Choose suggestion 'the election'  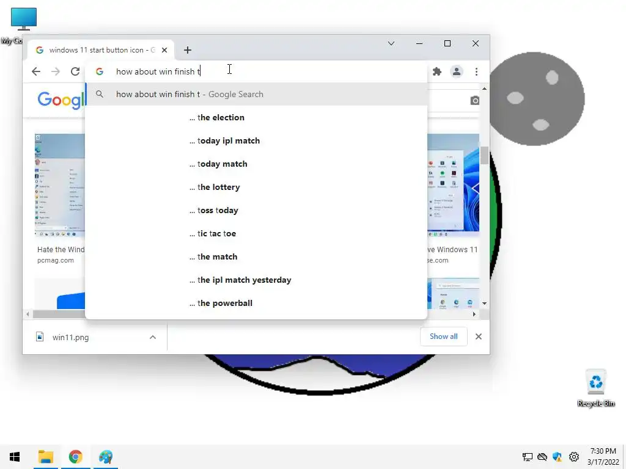(x=256, y=117)
